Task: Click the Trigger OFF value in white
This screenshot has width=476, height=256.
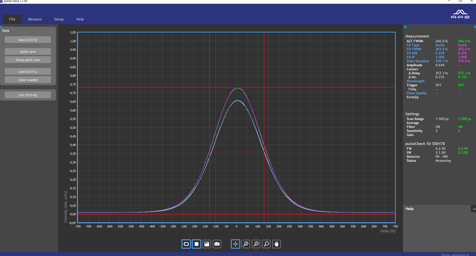Action: coord(438,85)
